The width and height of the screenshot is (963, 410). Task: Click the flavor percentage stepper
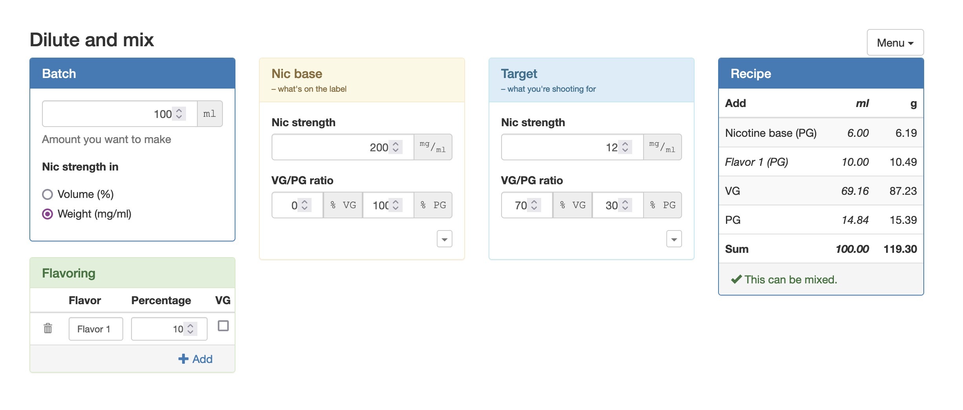coord(190,328)
